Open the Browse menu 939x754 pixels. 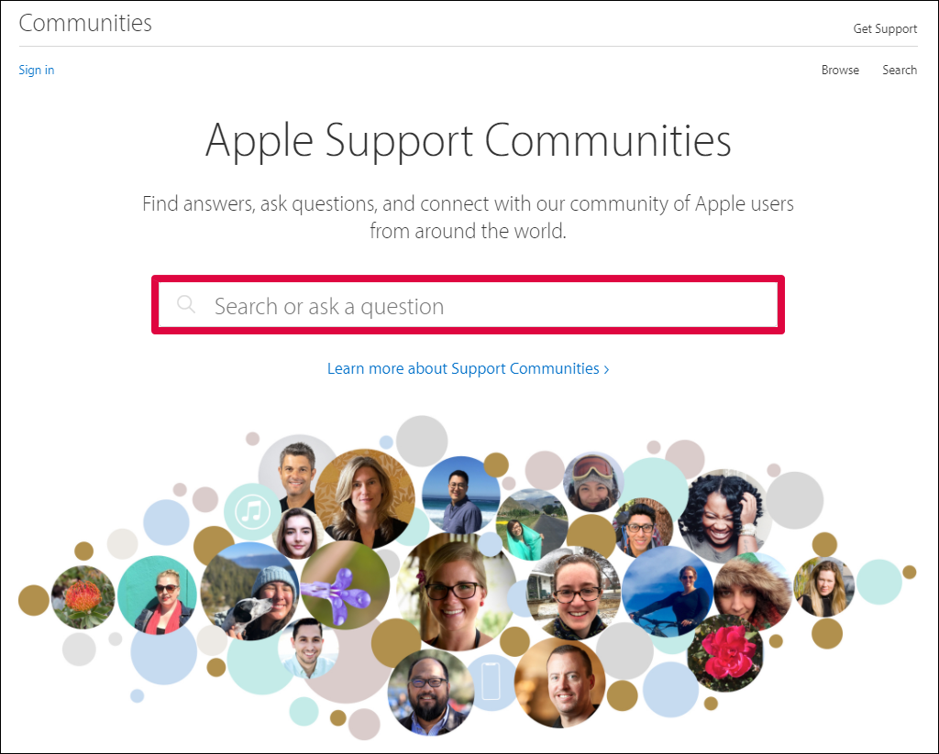coord(840,70)
